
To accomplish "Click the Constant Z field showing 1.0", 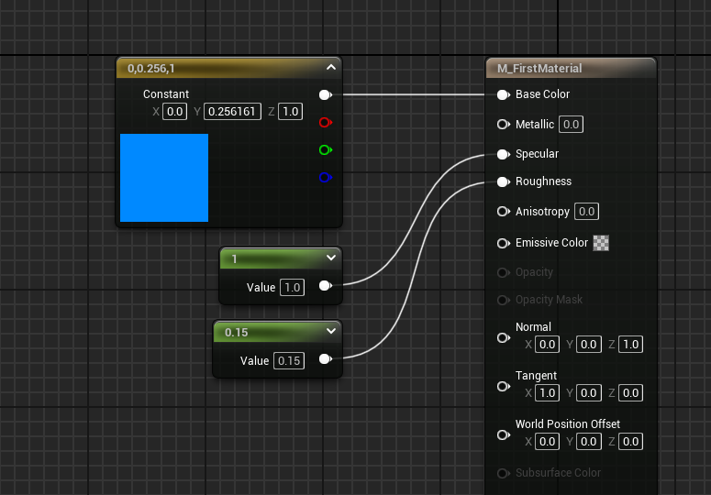I will [290, 112].
